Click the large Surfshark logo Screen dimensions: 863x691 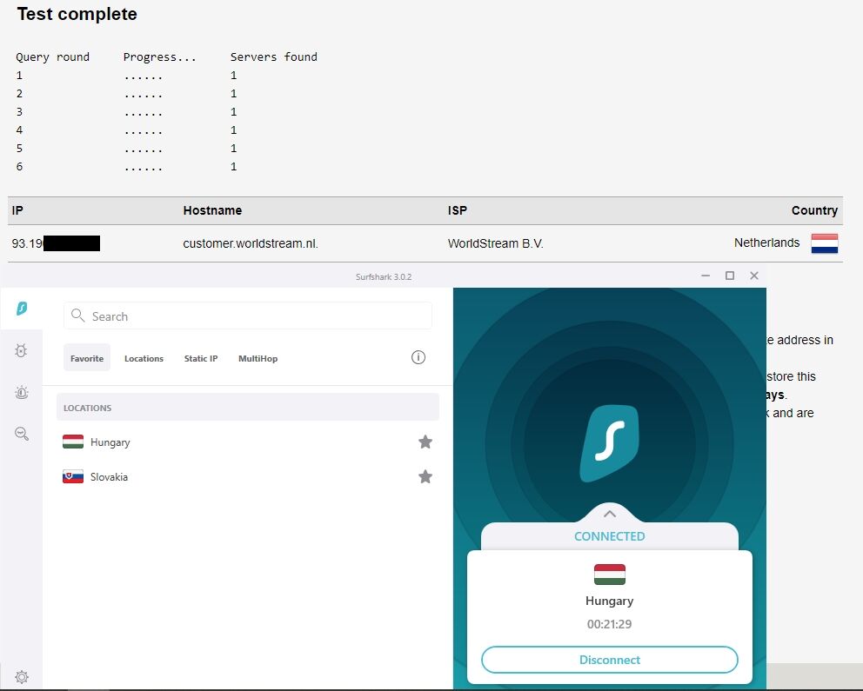[609, 442]
